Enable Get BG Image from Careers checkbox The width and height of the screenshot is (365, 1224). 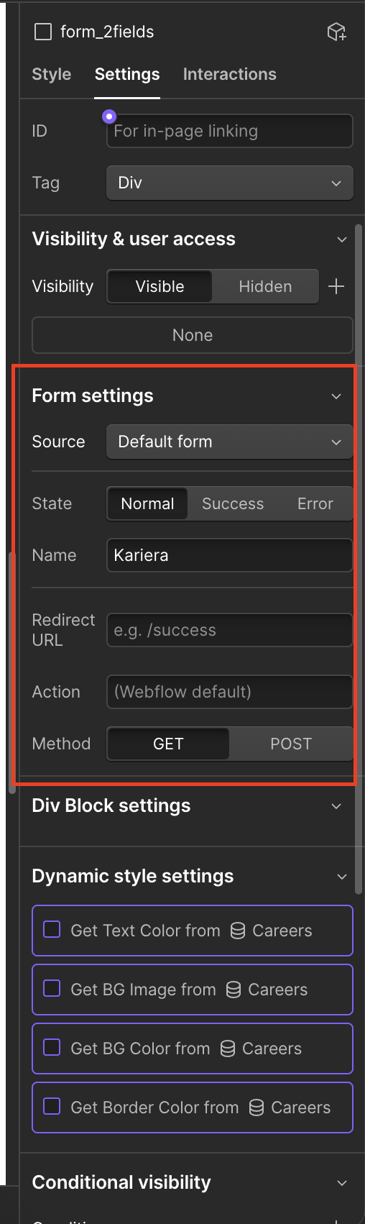tap(52, 989)
